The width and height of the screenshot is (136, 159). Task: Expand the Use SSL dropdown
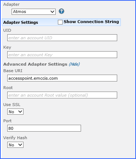[15, 112]
